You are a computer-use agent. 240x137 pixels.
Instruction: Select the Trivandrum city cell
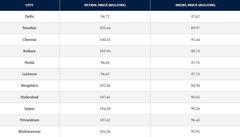point(29,120)
